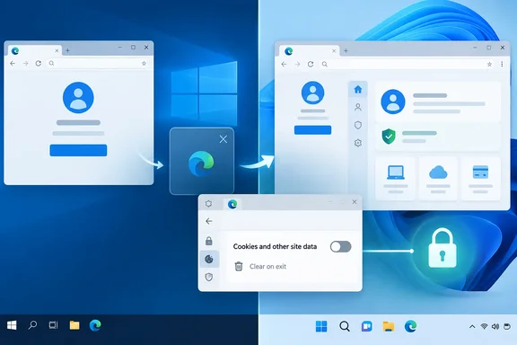Click the hexagon settings icon in settings title bar
This screenshot has width=517, height=345.
click(x=208, y=204)
